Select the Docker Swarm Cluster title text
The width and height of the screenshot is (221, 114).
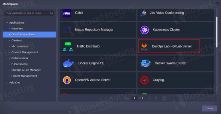pos(171,63)
